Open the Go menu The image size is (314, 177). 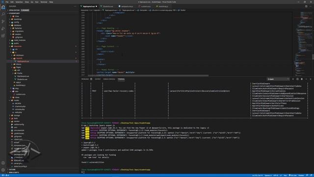(32, 2)
